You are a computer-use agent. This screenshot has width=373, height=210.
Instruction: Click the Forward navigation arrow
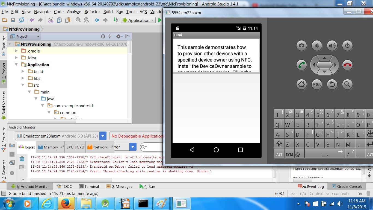click(x=105, y=20)
